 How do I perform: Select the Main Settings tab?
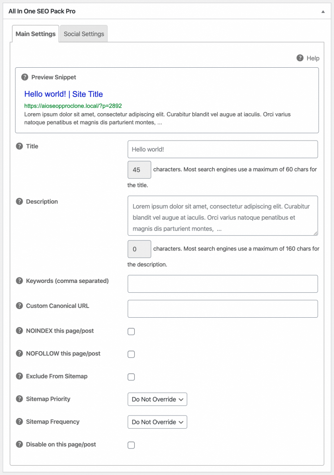[35, 33]
